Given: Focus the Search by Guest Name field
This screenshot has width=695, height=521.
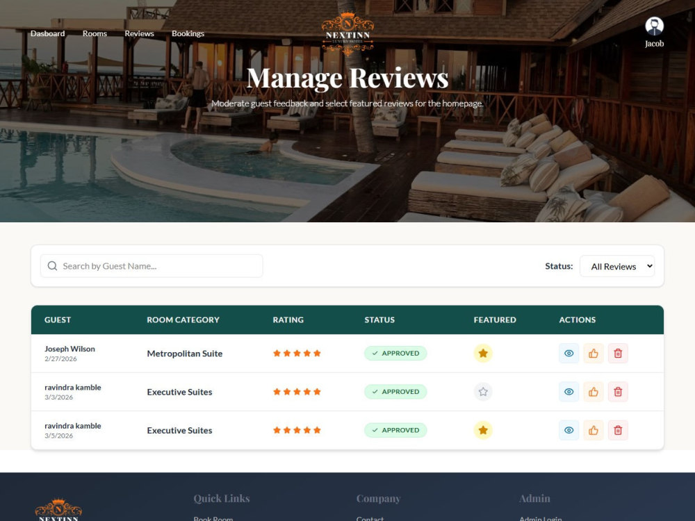Looking at the screenshot, I should [x=152, y=266].
